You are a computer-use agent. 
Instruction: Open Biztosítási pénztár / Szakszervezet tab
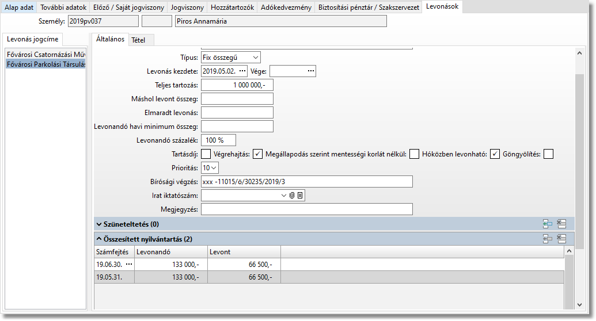pyautogui.click(x=369, y=7)
